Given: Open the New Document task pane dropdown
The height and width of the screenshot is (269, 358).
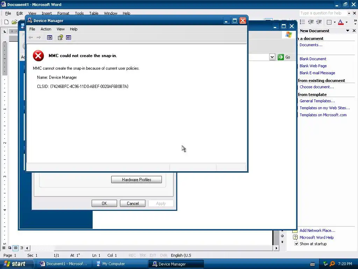Looking at the screenshot, I should [x=348, y=31].
